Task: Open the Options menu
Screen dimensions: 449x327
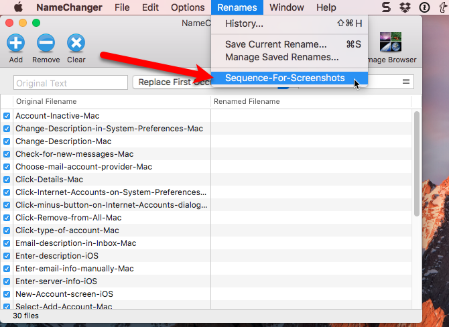Action: pos(188,7)
